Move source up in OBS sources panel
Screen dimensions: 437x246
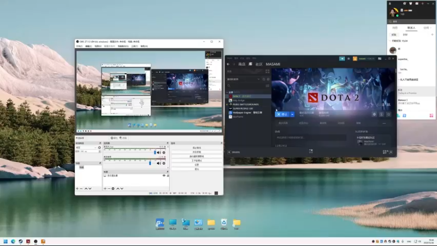click(x=118, y=189)
